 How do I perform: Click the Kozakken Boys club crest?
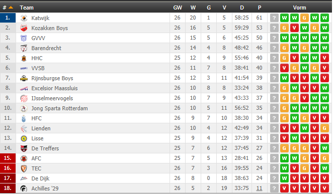pyautogui.click(x=24, y=28)
